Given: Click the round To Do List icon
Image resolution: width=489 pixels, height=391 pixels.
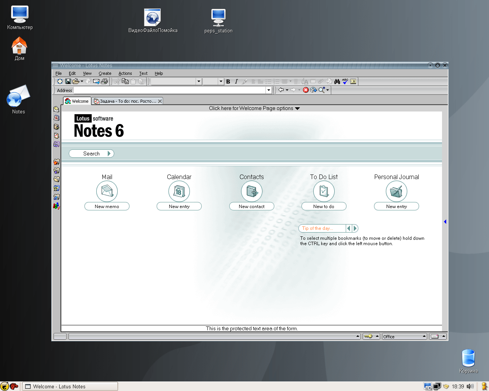Looking at the screenshot, I should [x=324, y=191].
